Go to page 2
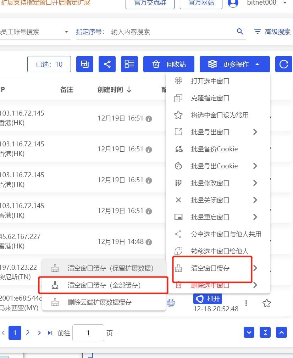The width and height of the screenshot is (293, 358). point(28,333)
